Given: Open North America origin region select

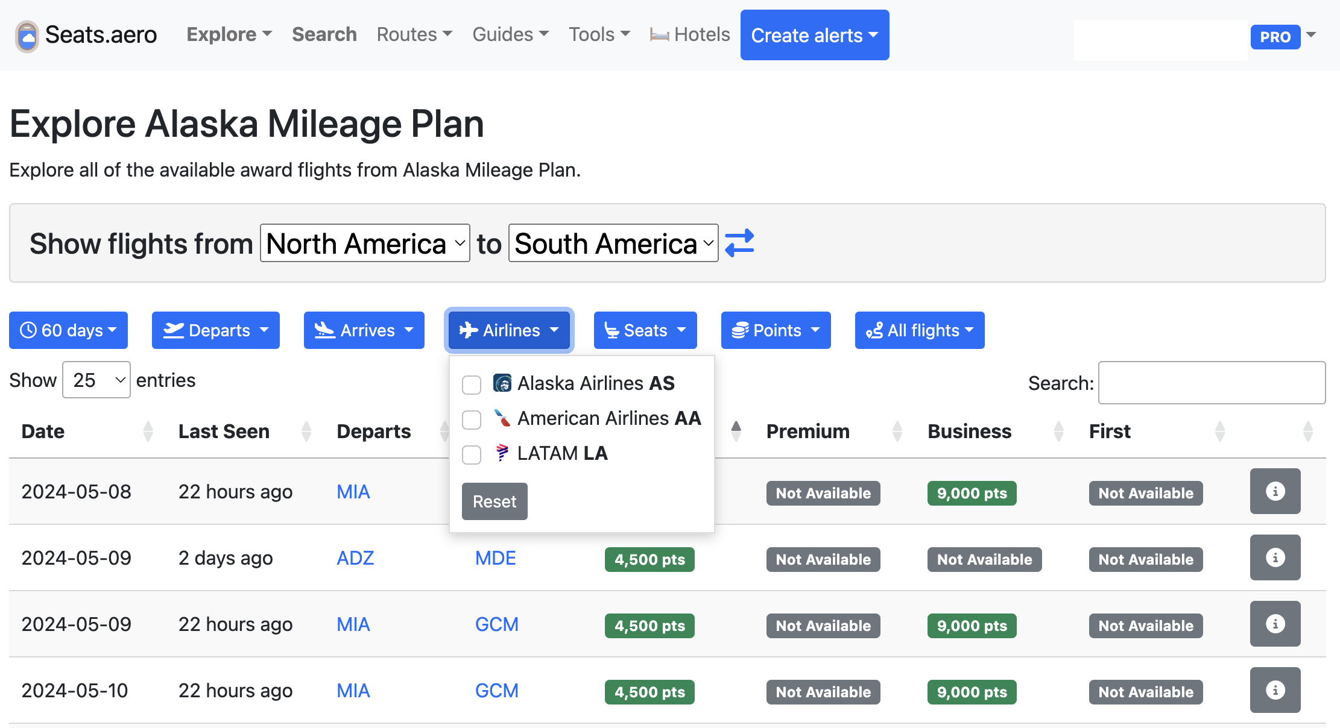Looking at the screenshot, I should [x=365, y=243].
